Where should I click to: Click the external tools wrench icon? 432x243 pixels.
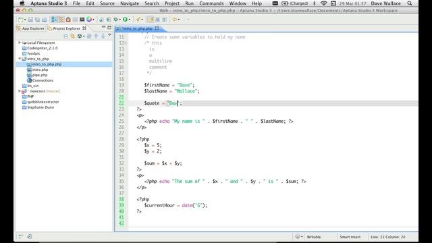(138, 20)
